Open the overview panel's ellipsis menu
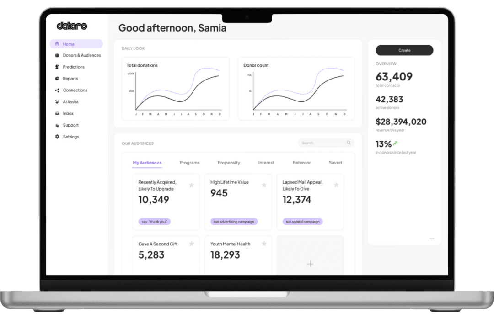 coord(432,238)
